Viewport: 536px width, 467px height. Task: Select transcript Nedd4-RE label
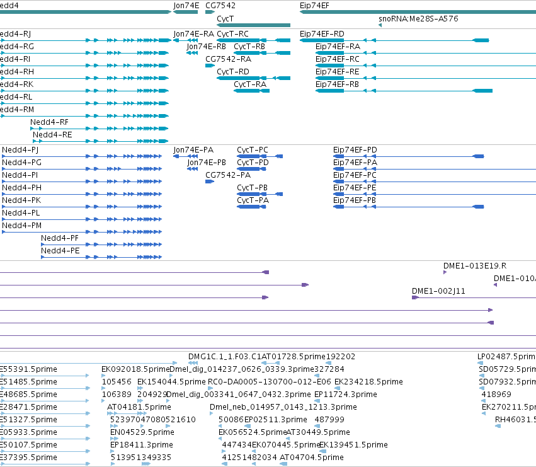52,135
